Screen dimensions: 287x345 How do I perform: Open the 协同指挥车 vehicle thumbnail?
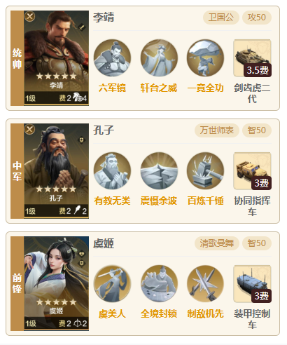[x=252, y=171]
